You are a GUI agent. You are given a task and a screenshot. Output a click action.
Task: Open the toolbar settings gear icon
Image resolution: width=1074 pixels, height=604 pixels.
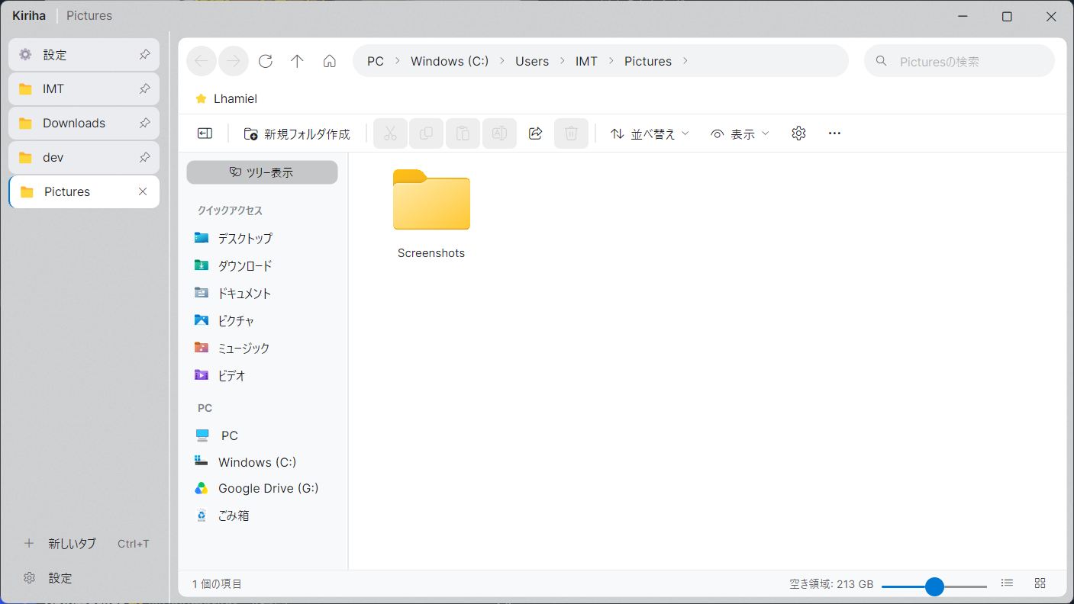tap(798, 133)
